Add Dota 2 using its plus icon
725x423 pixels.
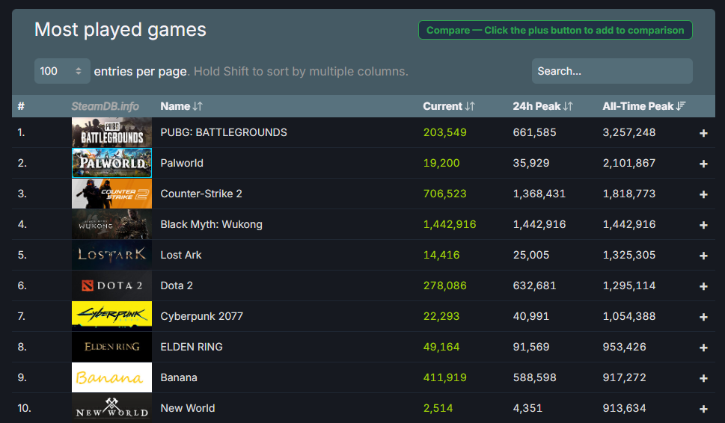[x=703, y=286]
